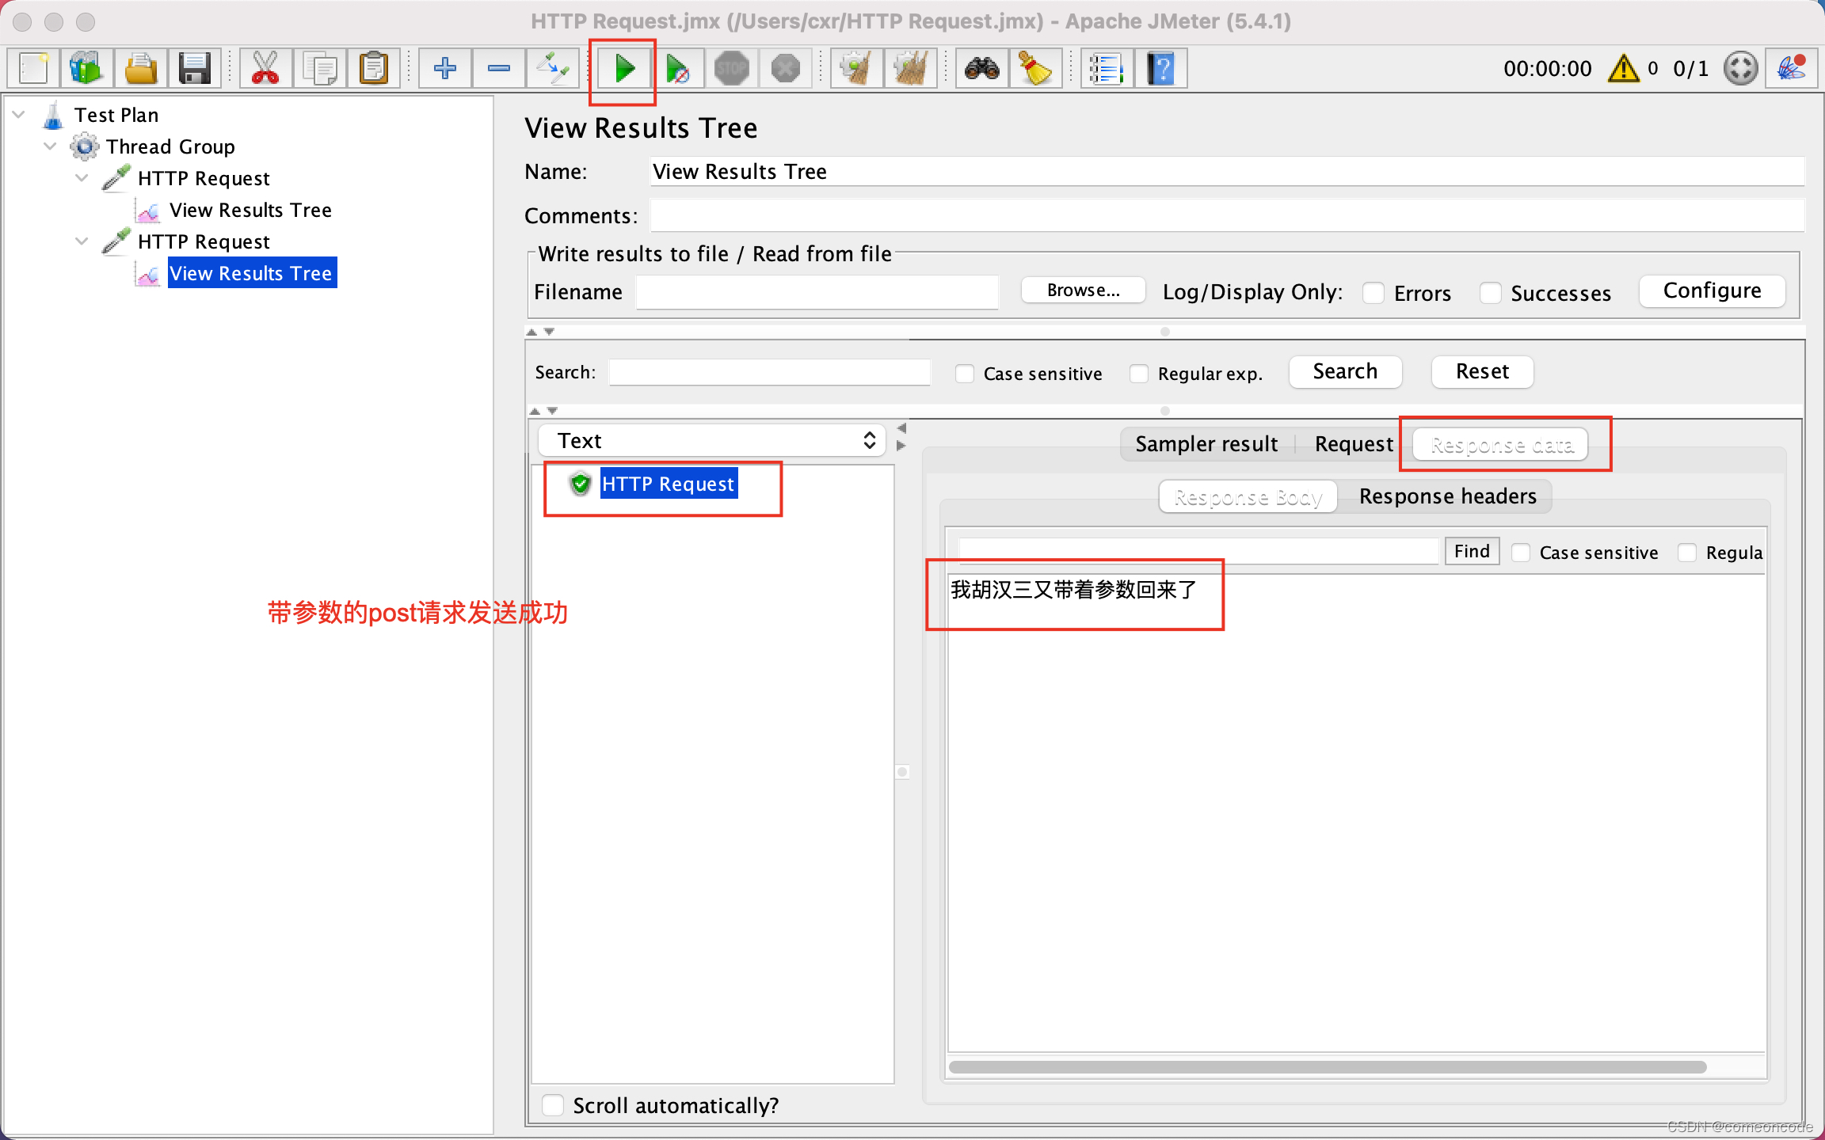The width and height of the screenshot is (1825, 1140).
Task: Open the Response Body sub-tab
Action: [x=1248, y=497]
